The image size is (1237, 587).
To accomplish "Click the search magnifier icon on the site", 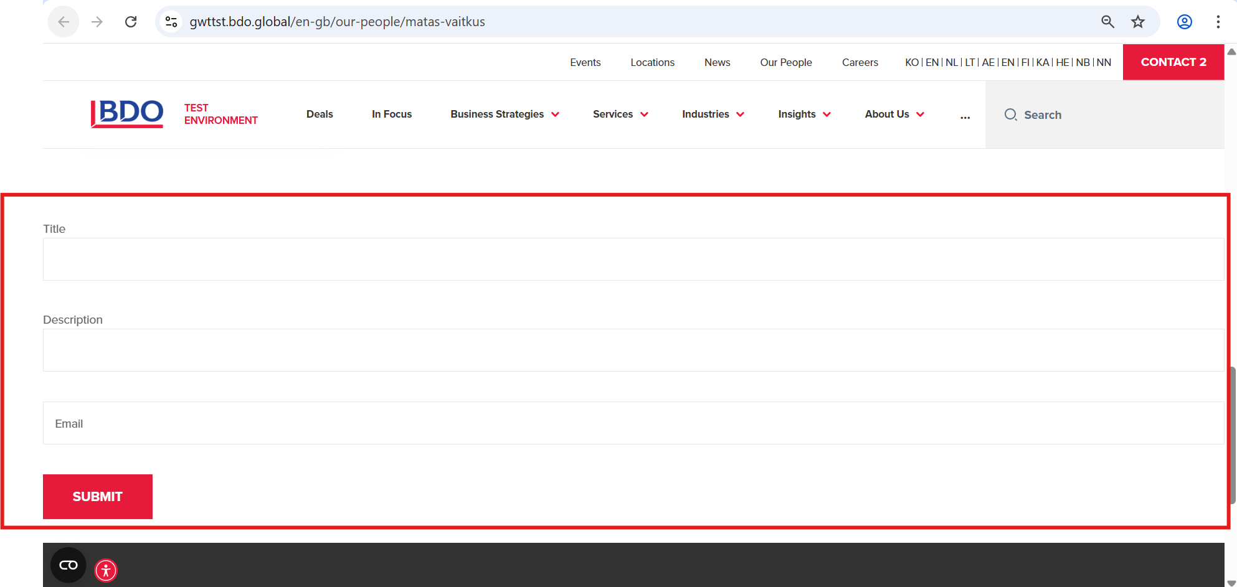I will click(1010, 115).
